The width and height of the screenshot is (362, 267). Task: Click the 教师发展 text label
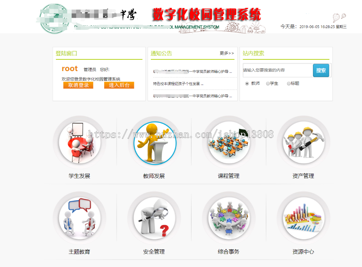pos(154,176)
